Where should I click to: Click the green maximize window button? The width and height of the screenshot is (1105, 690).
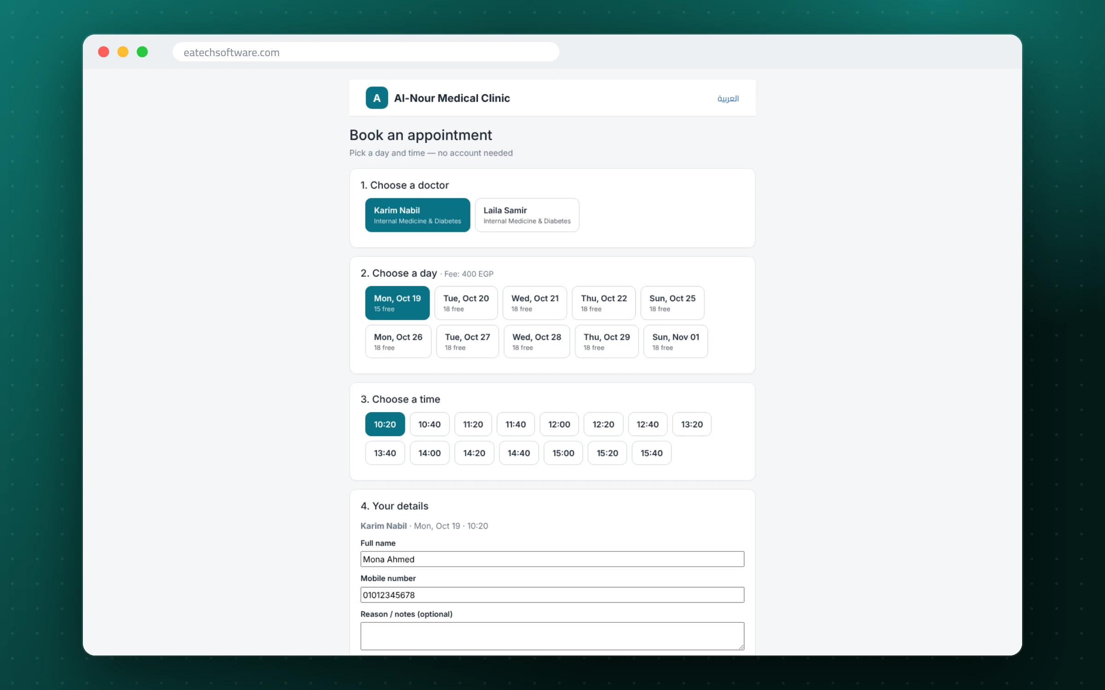click(x=142, y=52)
